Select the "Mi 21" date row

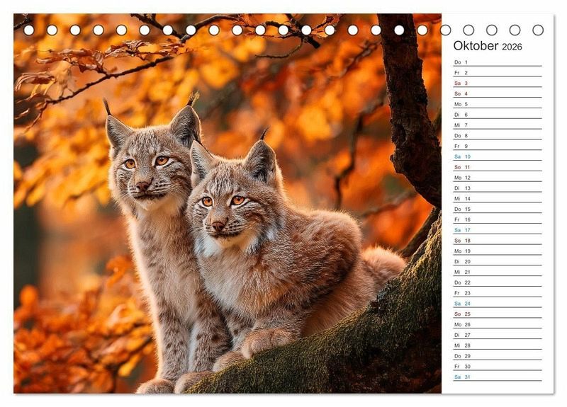[x=498, y=272]
